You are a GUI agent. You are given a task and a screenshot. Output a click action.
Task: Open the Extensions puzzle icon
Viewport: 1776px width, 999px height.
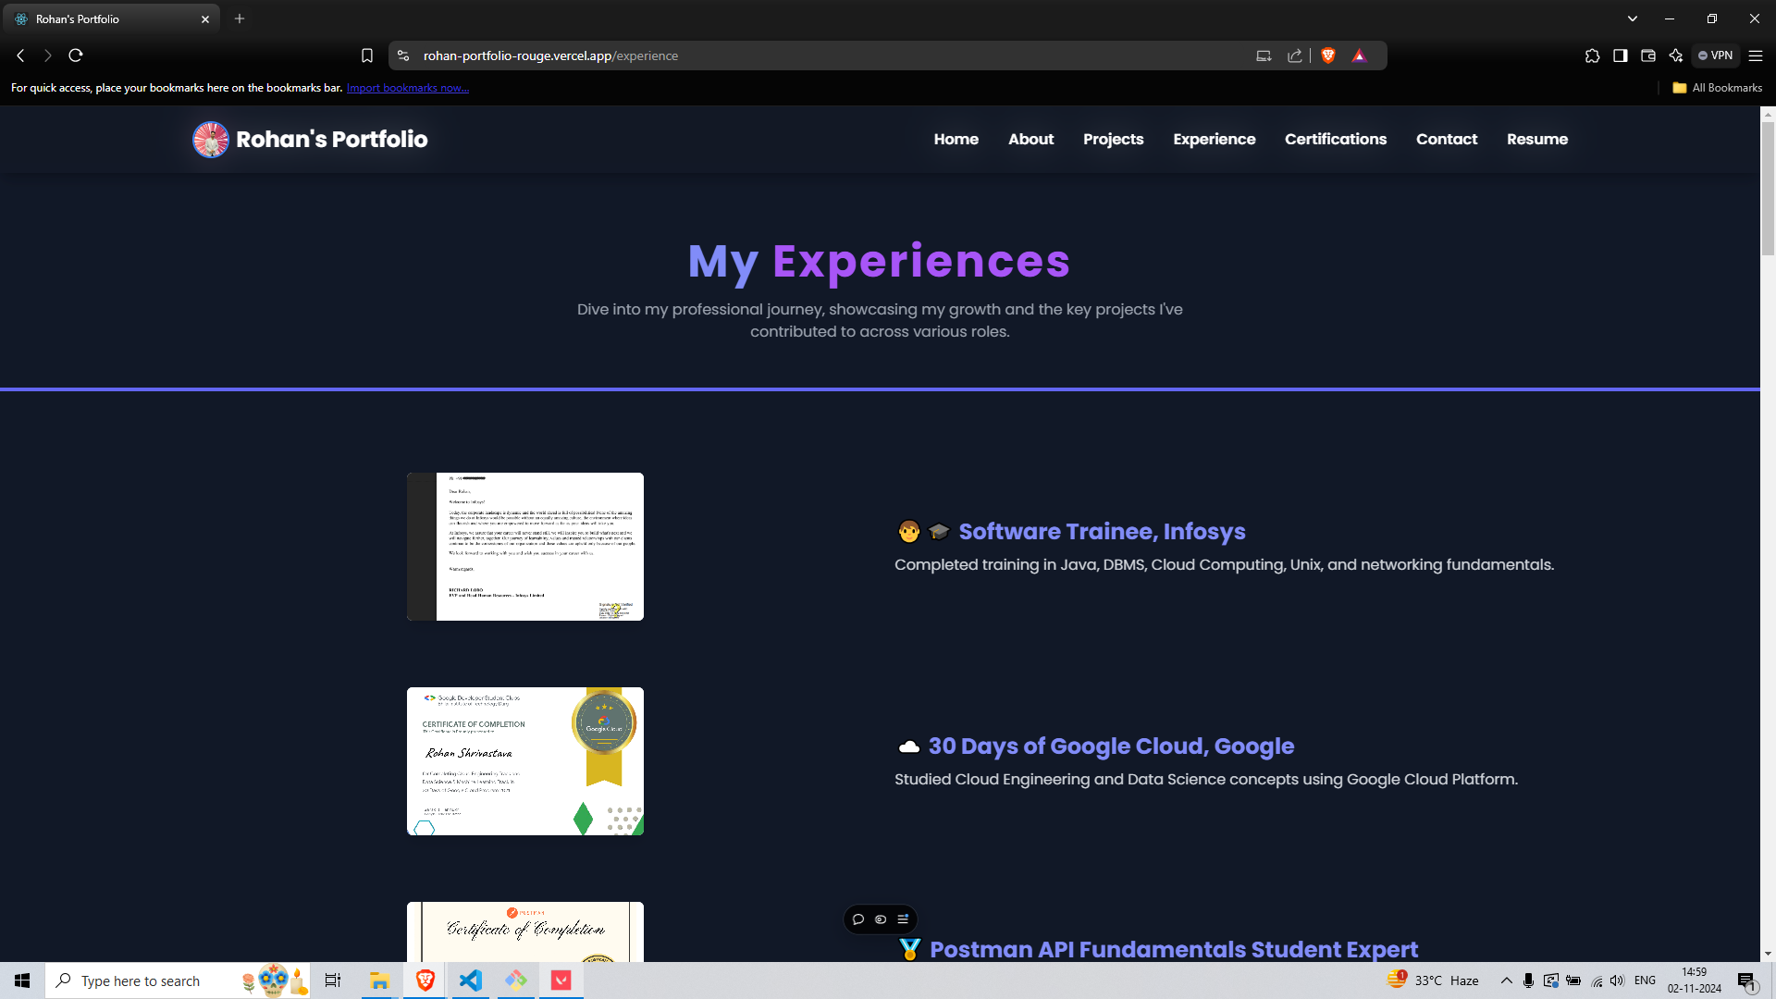(1592, 55)
